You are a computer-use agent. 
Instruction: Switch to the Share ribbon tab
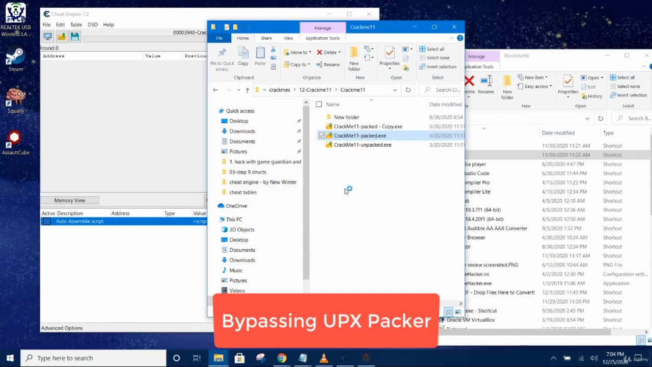click(266, 38)
